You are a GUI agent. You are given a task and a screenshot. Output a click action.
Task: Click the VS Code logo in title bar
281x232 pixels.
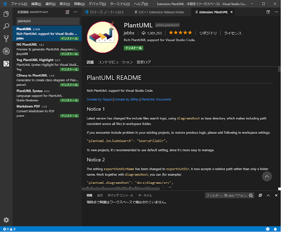(x=5, y=4)
